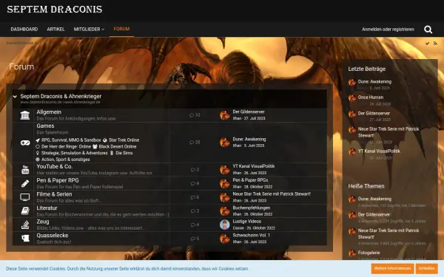Click Cassie's avatar in the Zeug row
Screen dimensions: 444x277
pos(224,225)
